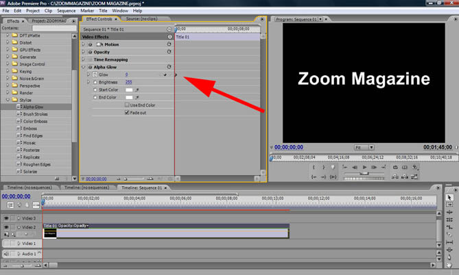Collapse the Stylize effects folder
The image size is (459, 275).
(x=8, y=100)
